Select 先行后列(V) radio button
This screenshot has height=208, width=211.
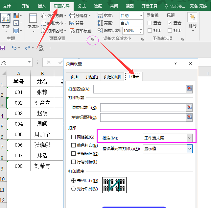pyautogui.click(x=73, y=189)
